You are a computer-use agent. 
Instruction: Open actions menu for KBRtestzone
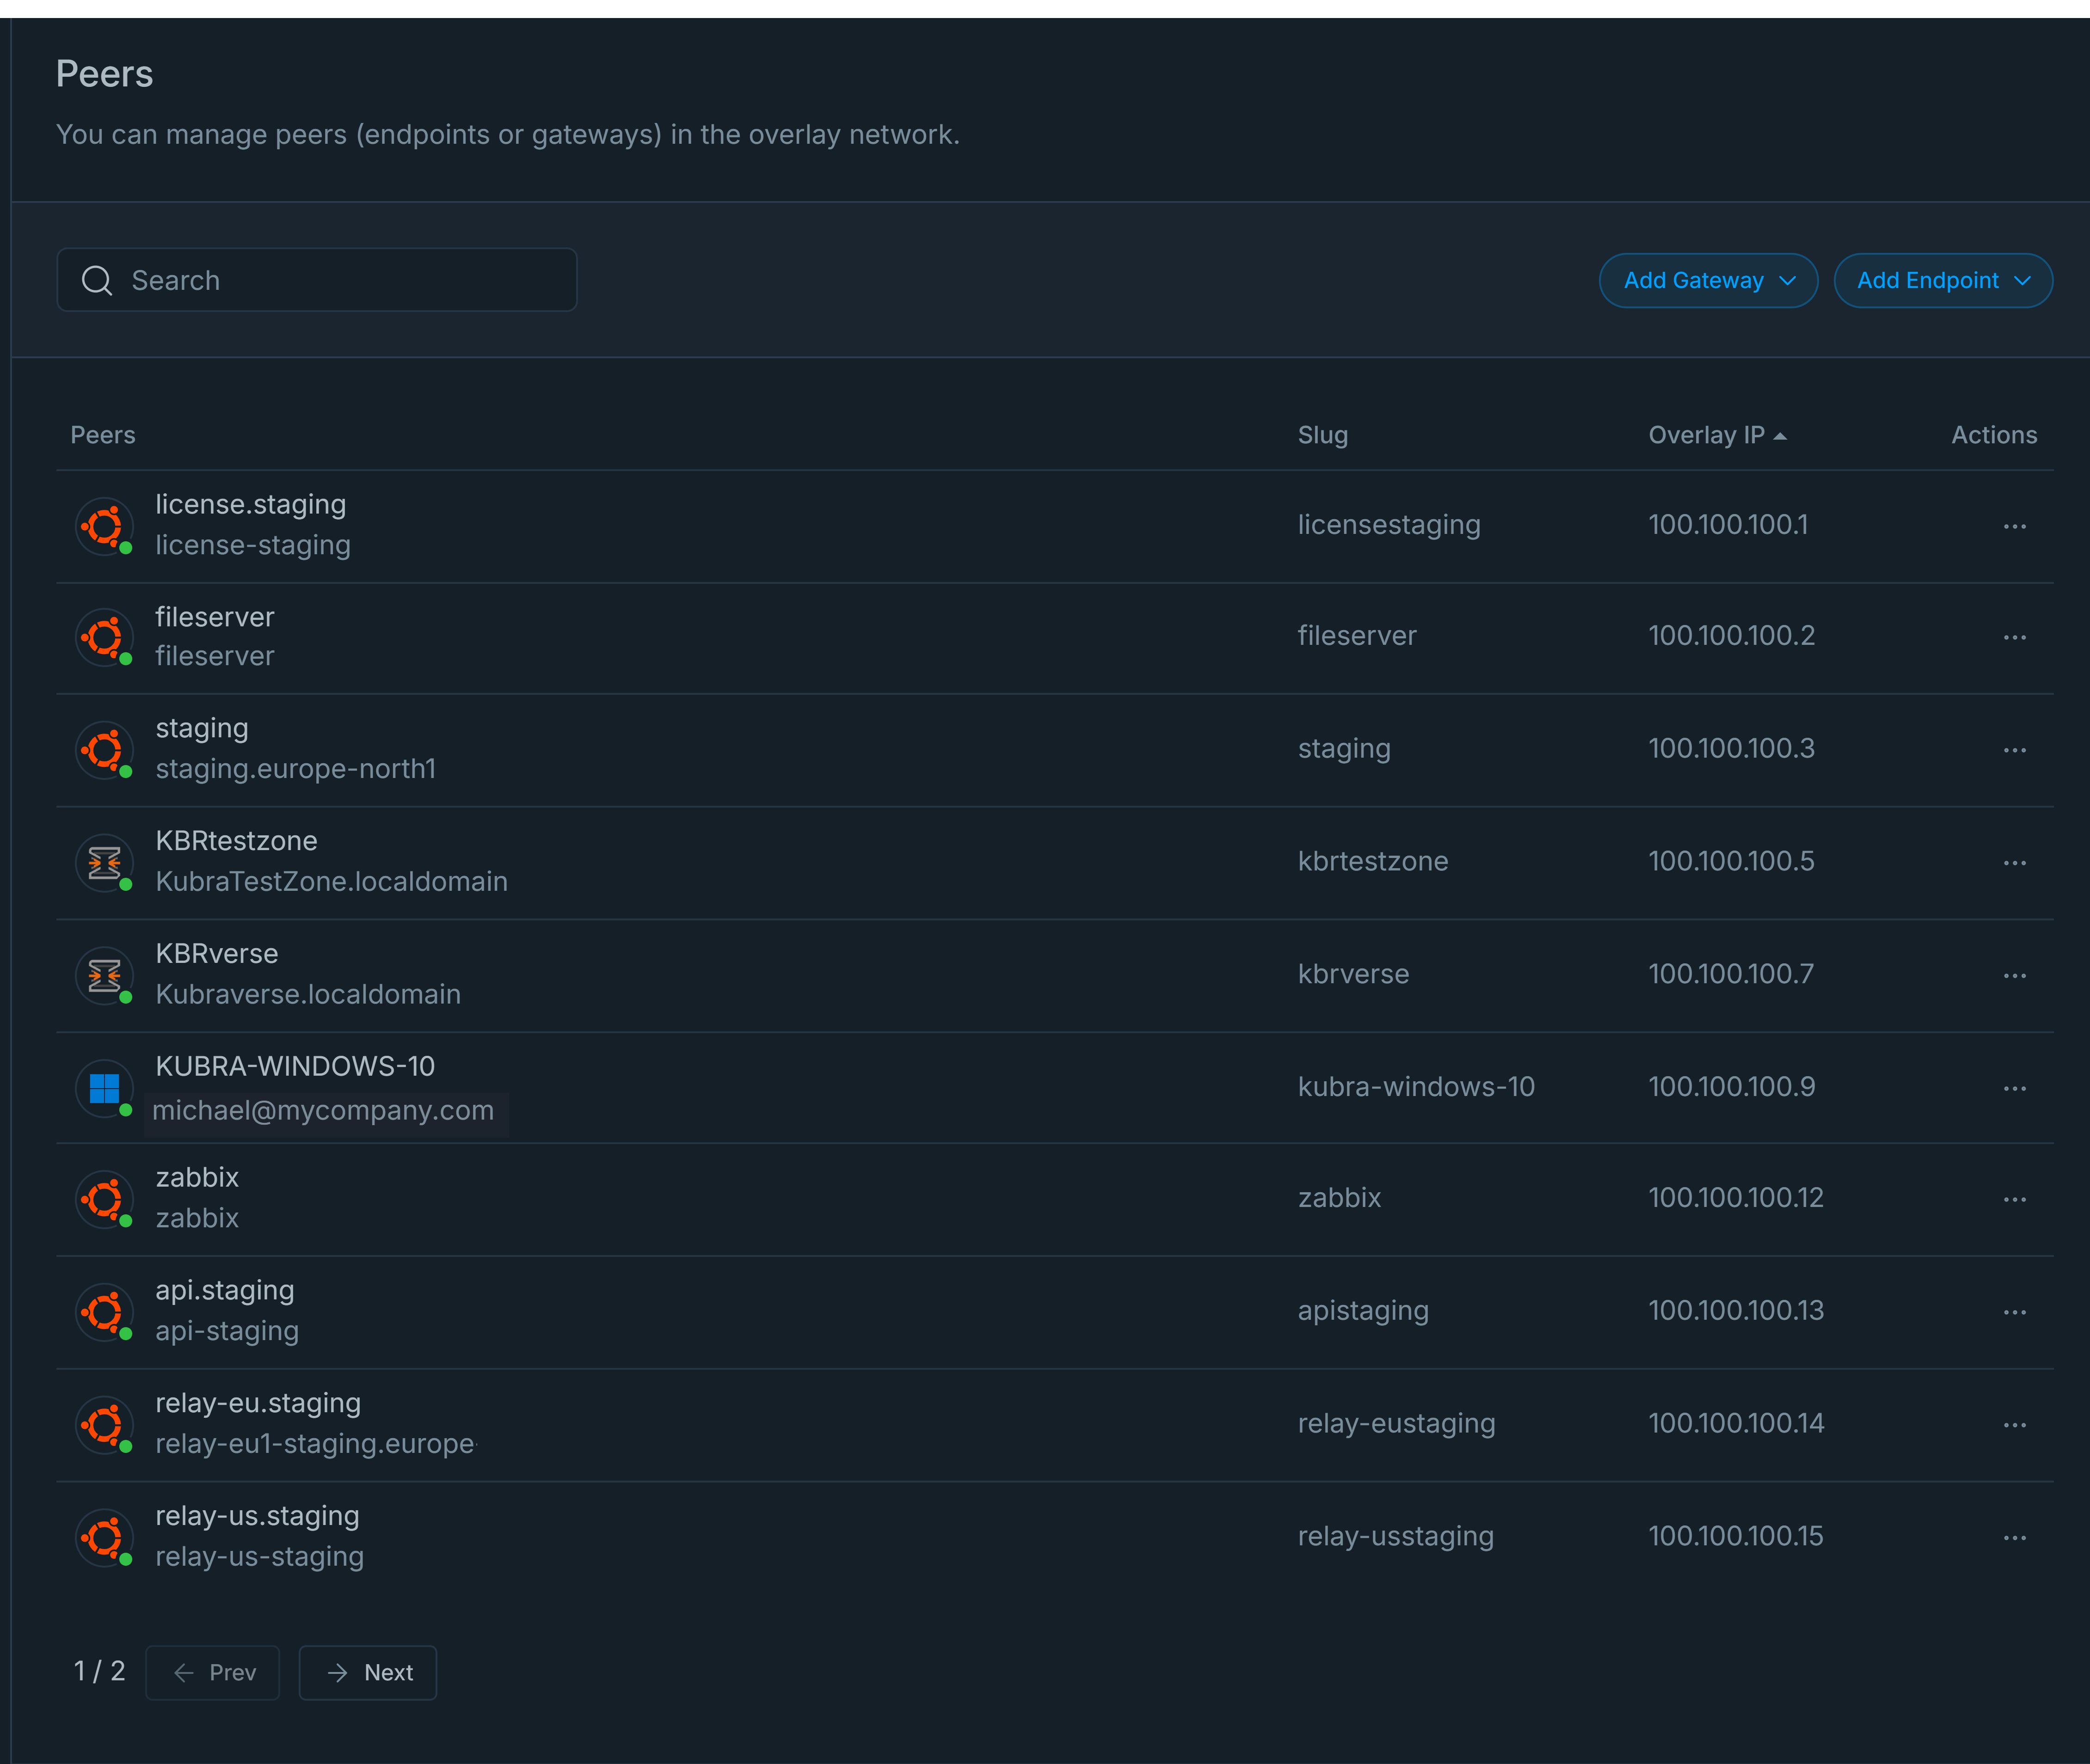tap(2014, 863)
